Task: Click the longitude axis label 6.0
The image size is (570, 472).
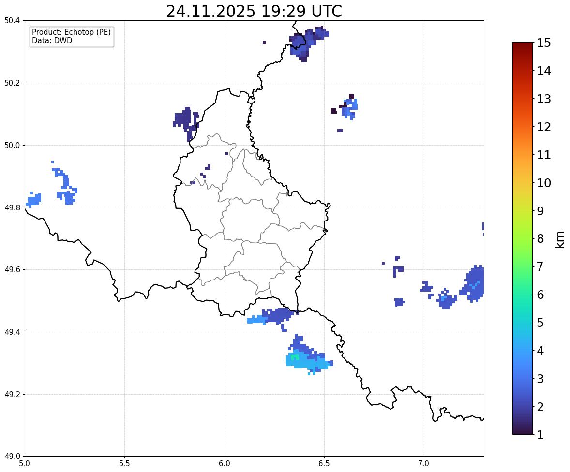Action: (225, 464)
